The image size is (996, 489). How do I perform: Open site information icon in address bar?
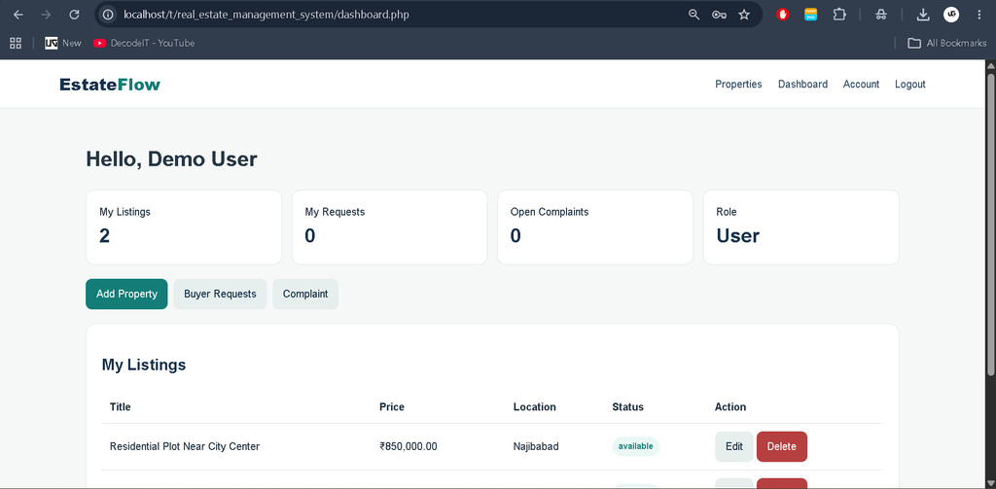pos(109,15)
